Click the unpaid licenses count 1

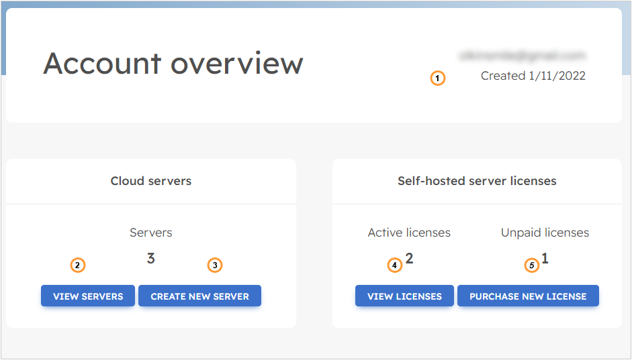coord(545,258)
